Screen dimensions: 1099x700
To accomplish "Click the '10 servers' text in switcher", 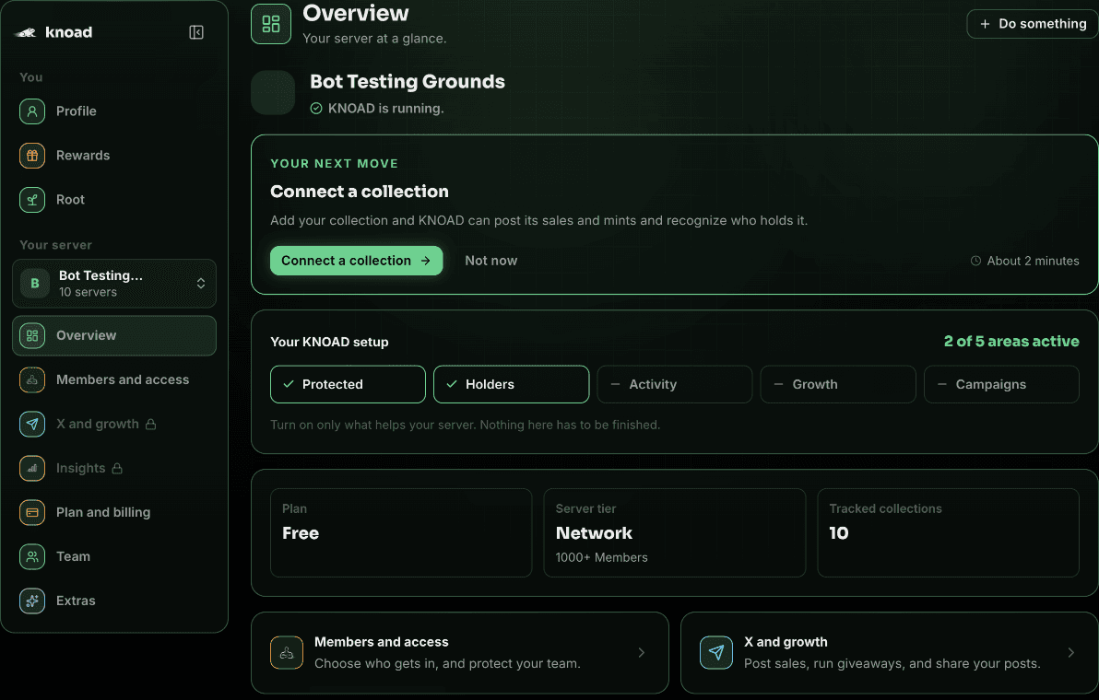I will coord(88,292).
